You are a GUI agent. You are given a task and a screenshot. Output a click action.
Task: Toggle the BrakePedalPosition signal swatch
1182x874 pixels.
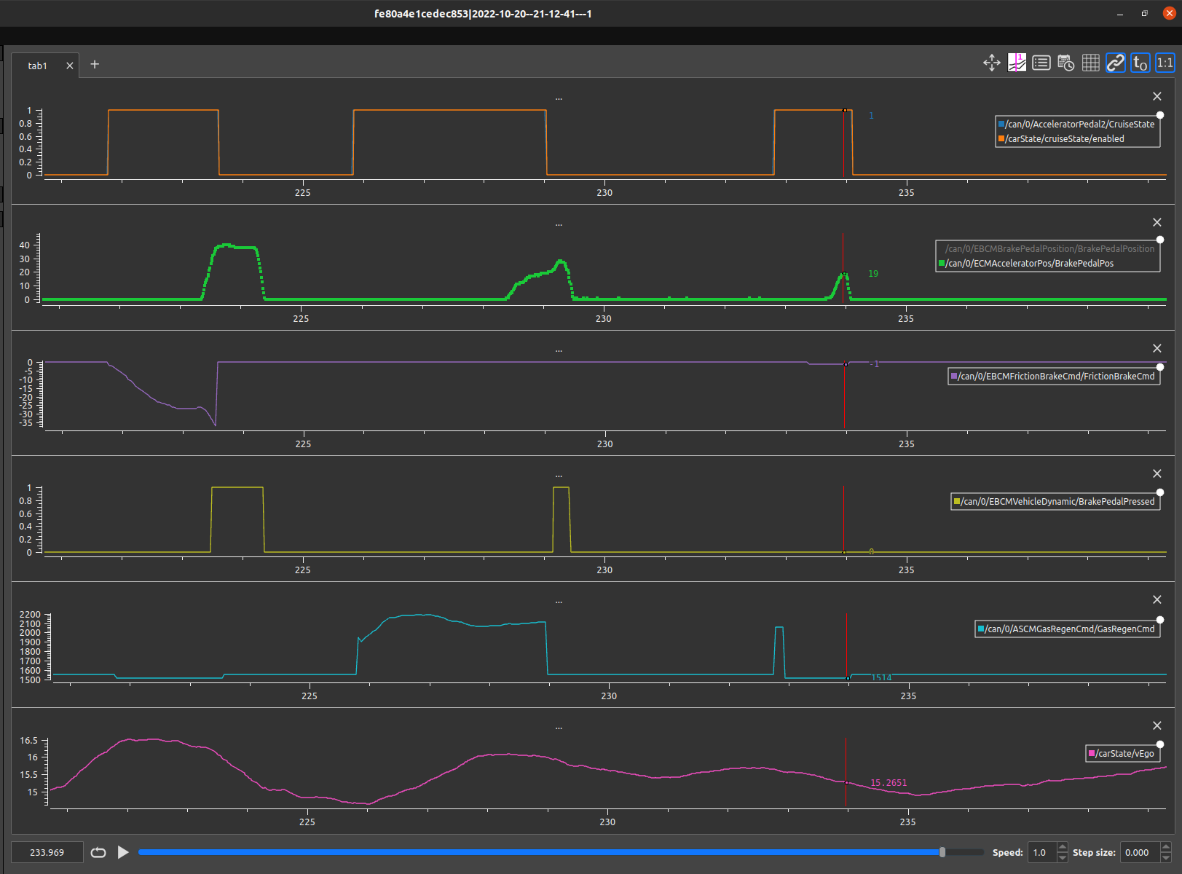pos(940,248)
